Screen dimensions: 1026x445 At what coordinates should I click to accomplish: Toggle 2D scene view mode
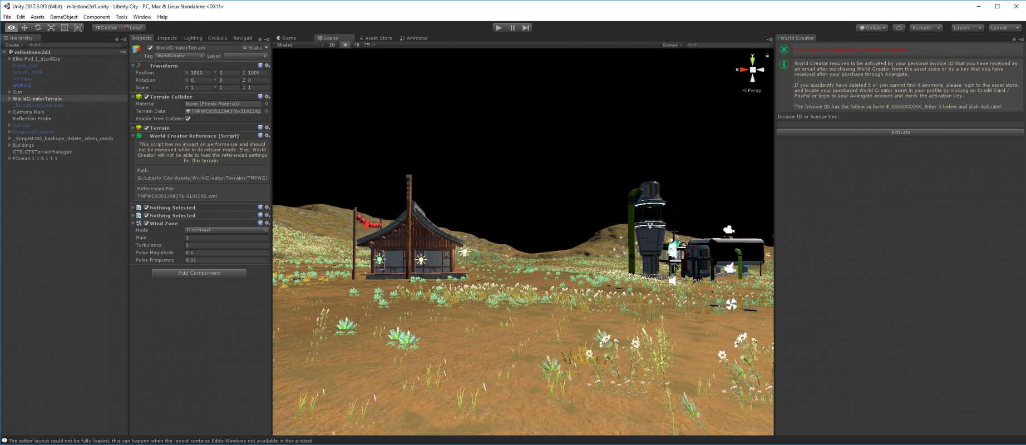(332, 45)
